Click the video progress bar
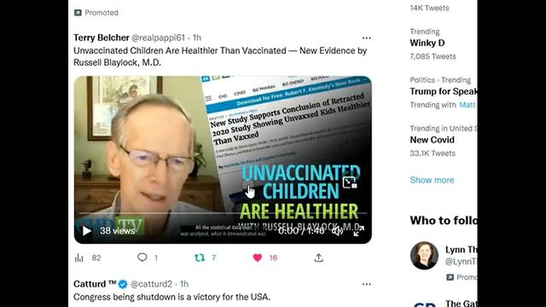This screenshot has width=546, height=307. (222, 213)
